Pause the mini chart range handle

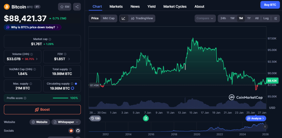coord(265,126)
